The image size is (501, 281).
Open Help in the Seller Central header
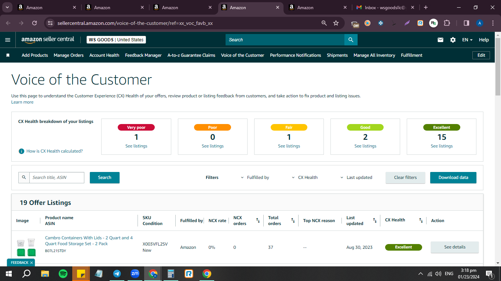point(484,40)
